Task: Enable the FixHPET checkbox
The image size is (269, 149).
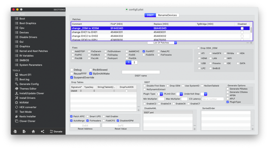Action: (144, 51)
